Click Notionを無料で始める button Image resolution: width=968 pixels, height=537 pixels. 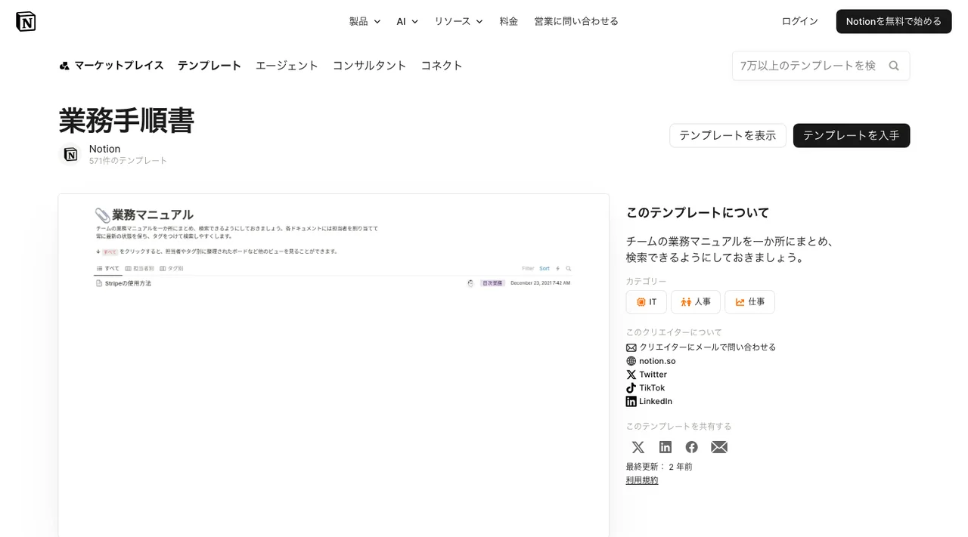point(894,21)
